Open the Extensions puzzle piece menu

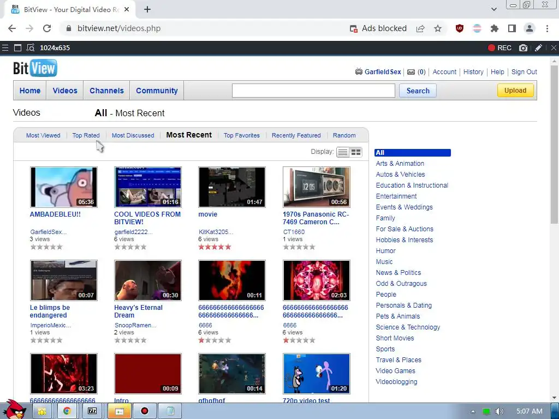coord(495,28)
